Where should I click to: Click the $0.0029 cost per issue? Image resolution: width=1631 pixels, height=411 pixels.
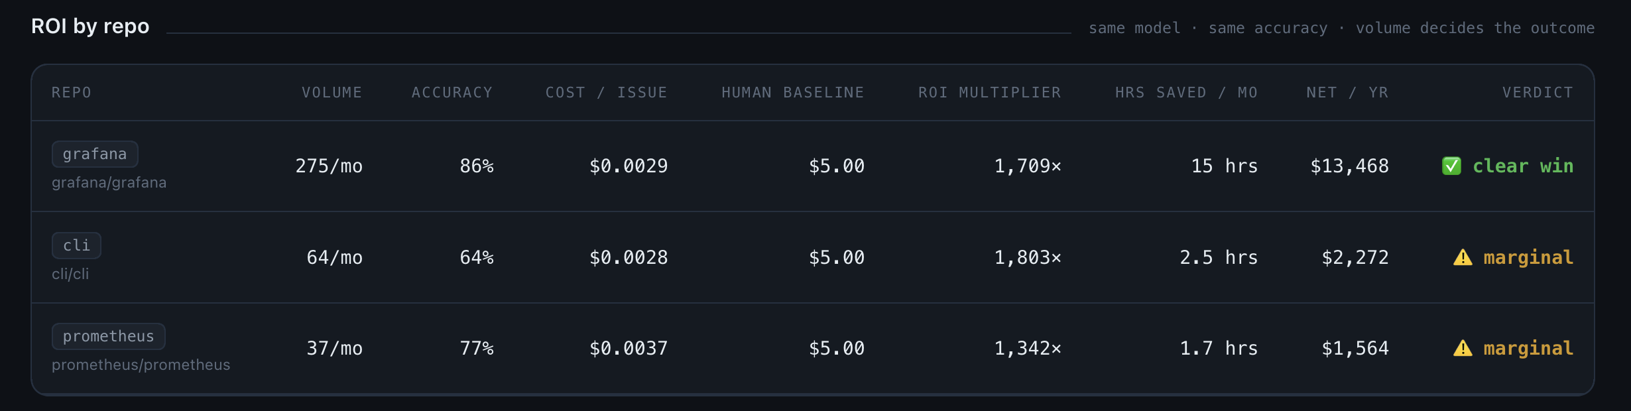click(x=629, y=166)
